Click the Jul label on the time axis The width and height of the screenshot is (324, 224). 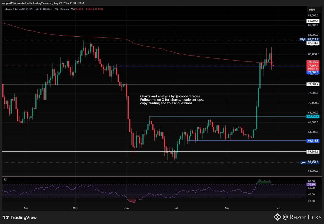point(176,208)
